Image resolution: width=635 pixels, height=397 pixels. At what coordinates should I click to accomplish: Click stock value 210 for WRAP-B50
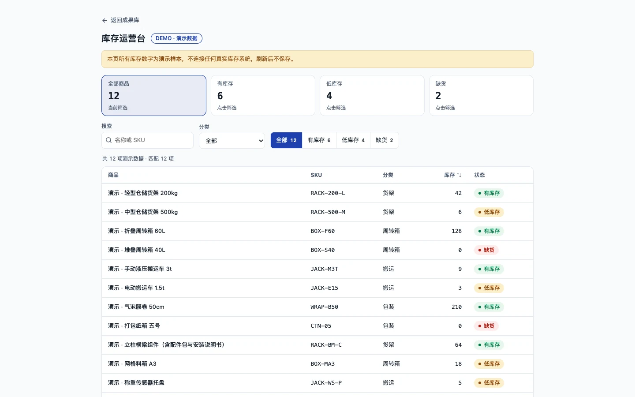click(456, 307)
